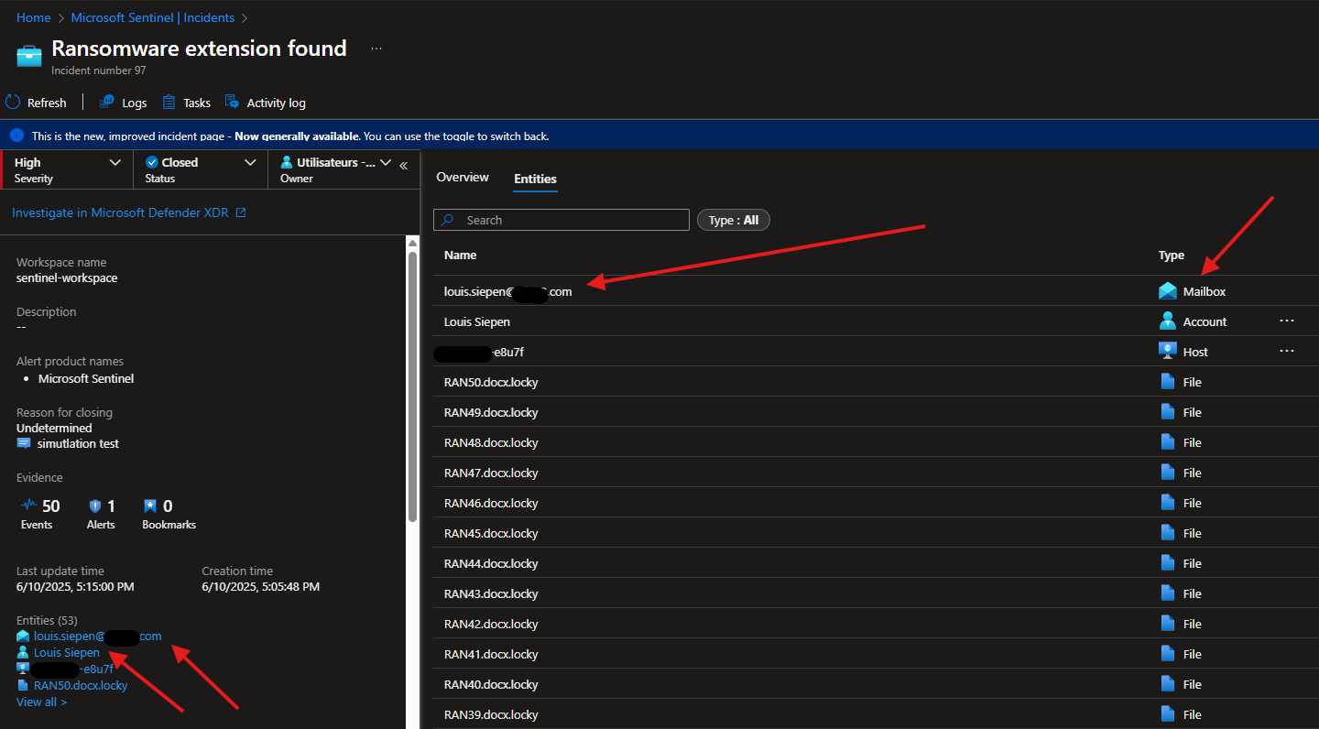1319x729 pixels.
Task: Click the mailbox icon in left pane entities list
Action: point(23,636)
